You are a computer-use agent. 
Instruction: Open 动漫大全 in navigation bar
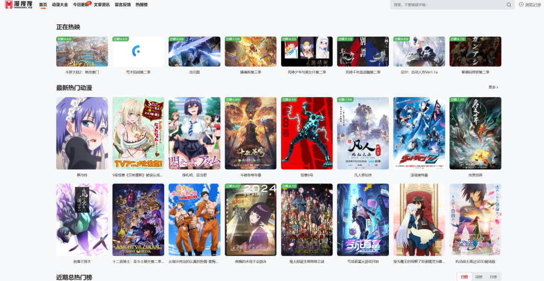coord(60,5)
